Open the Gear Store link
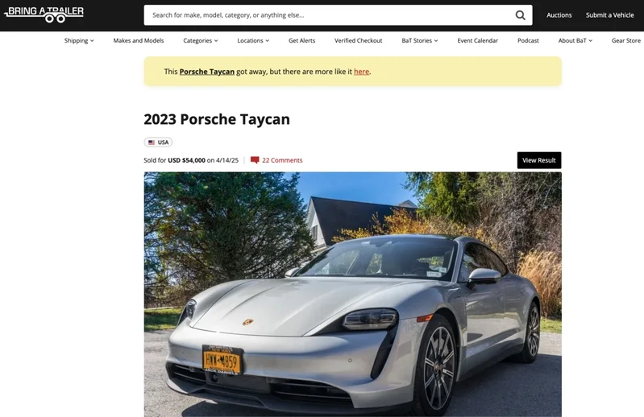 [626, 40]
